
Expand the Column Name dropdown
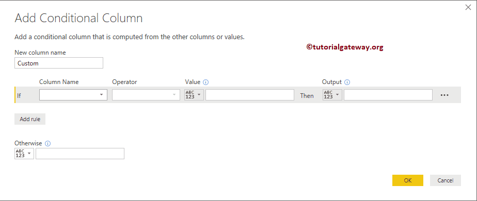[x=73, y=95]
